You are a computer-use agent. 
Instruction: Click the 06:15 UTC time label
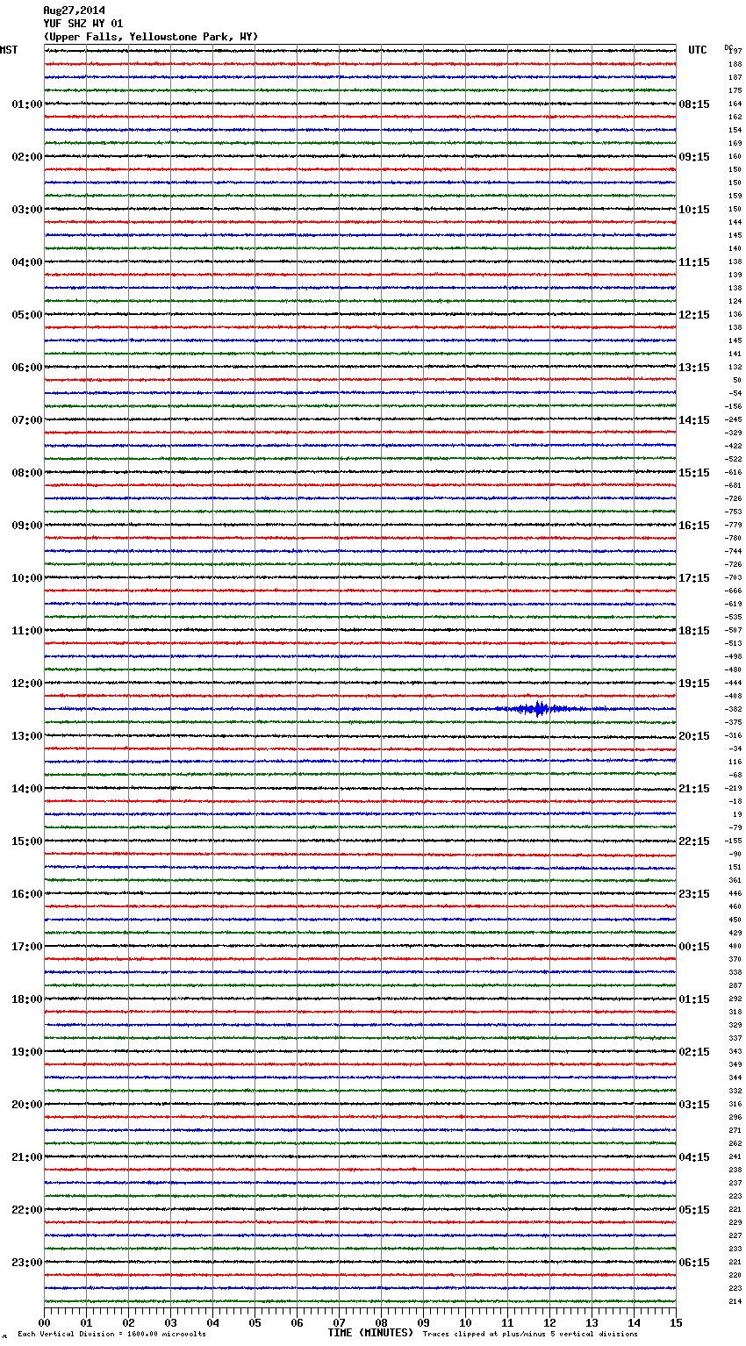click(x=694, y=1263)
